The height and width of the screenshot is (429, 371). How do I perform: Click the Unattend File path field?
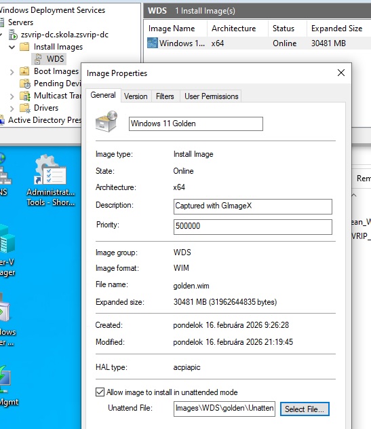point(224,409)
